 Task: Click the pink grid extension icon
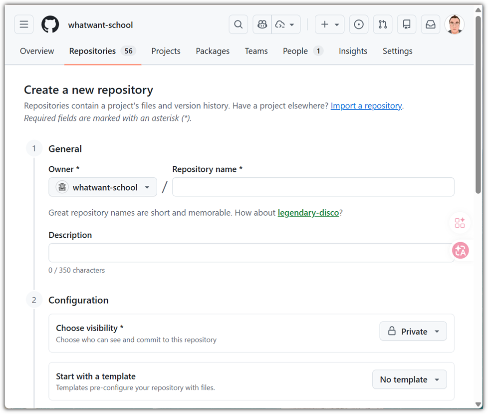pos(460,223)
